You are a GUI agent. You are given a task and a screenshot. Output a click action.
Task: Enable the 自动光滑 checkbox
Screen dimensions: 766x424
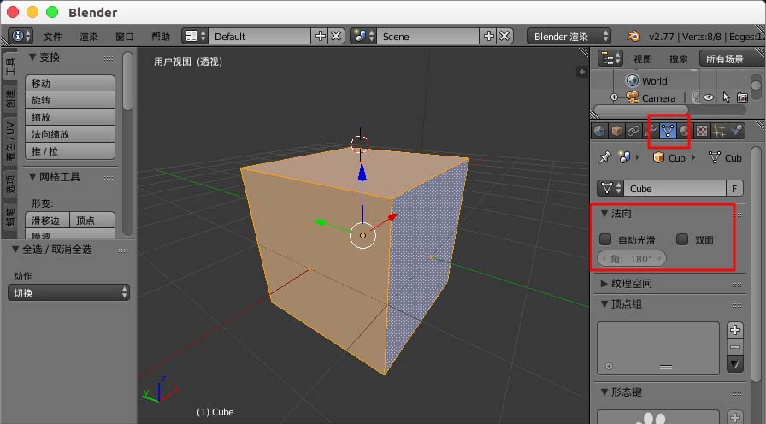pos(605,239)
